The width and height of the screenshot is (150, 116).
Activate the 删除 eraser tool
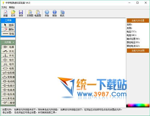click(x=8, y=29)
